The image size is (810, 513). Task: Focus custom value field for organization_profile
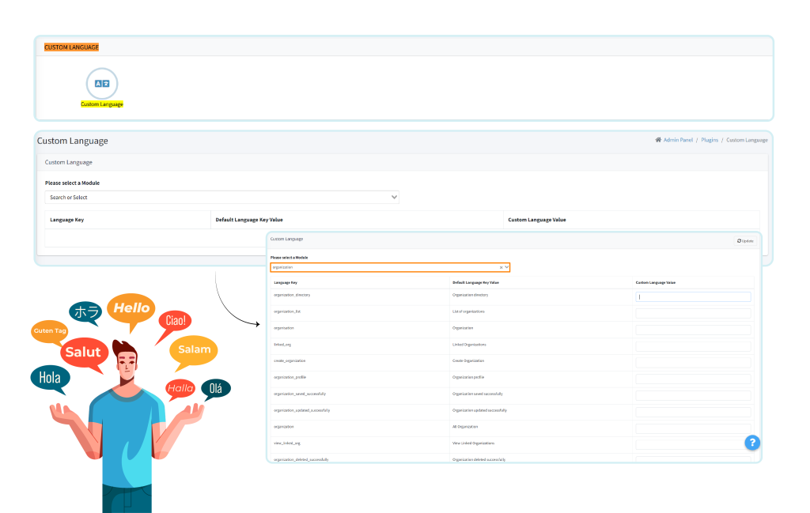pos(693,379)
